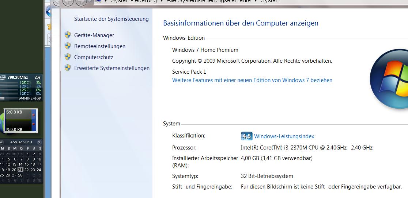Screen dimensions: 408x198
Task: Click the shield icon beside Geräte-Manager
Action: [x=68, y=35]
